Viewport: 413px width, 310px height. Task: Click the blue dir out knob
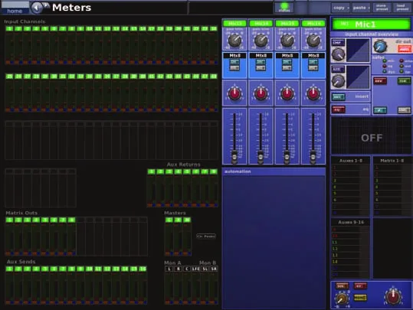coord(380,47)
